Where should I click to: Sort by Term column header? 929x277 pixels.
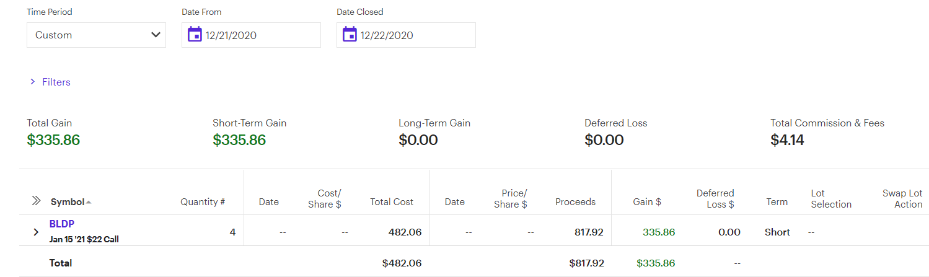pos(777,202)
